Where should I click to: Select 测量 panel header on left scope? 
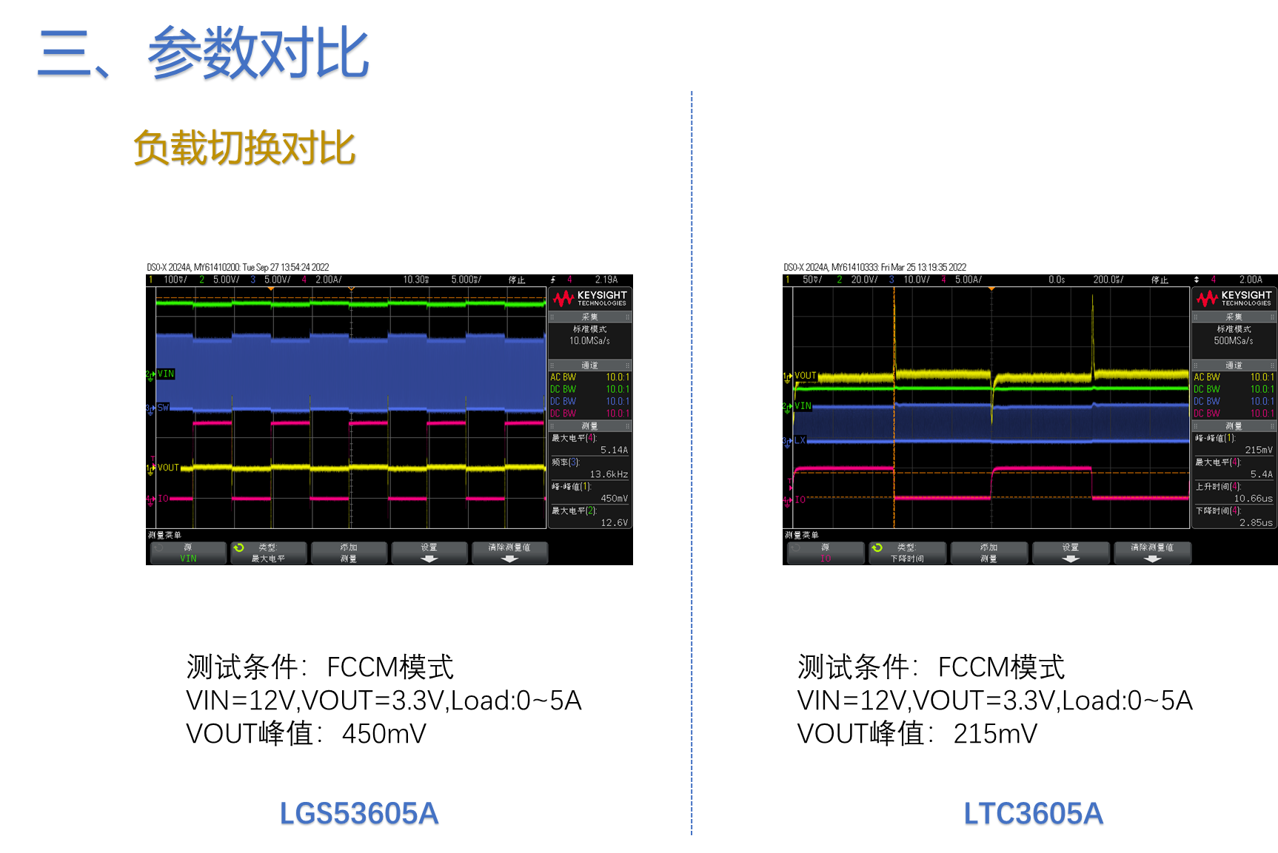point(590,426)
